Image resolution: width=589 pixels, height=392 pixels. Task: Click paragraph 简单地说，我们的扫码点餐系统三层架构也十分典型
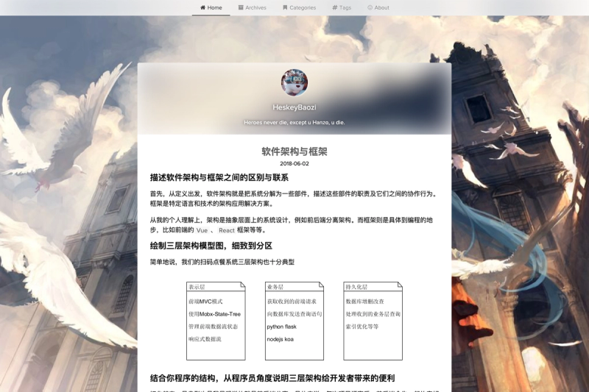coord(222,262)
